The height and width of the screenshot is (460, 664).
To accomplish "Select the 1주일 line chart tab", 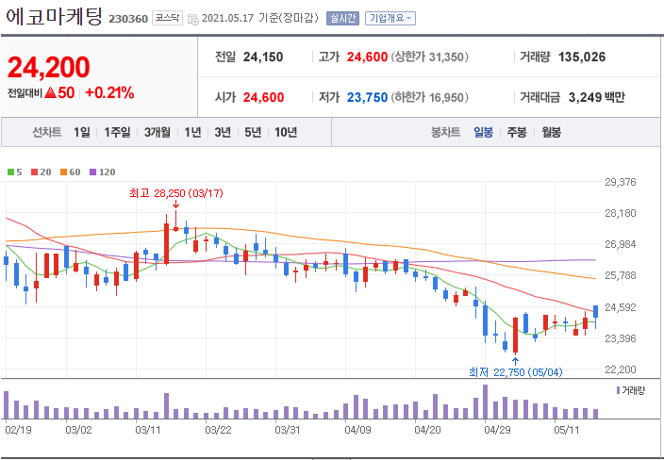I will [x=117, y=133].
